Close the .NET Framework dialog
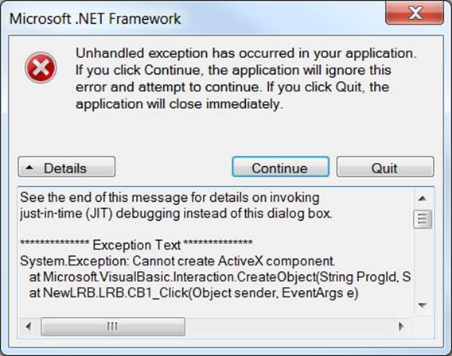 point(415,13)
